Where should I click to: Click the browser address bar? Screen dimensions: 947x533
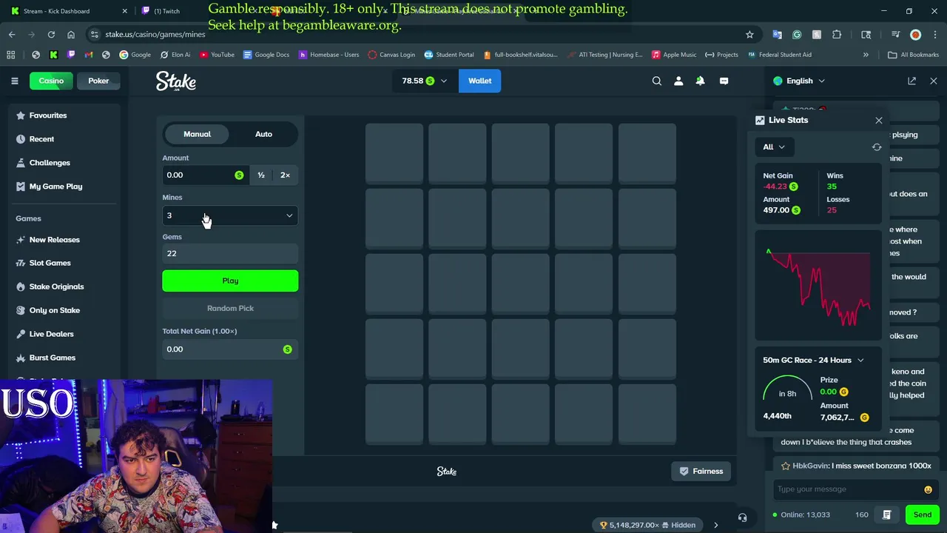[418, 34]
